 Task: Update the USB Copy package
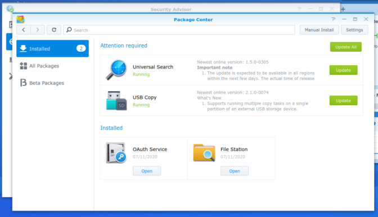tap(343, 101)
